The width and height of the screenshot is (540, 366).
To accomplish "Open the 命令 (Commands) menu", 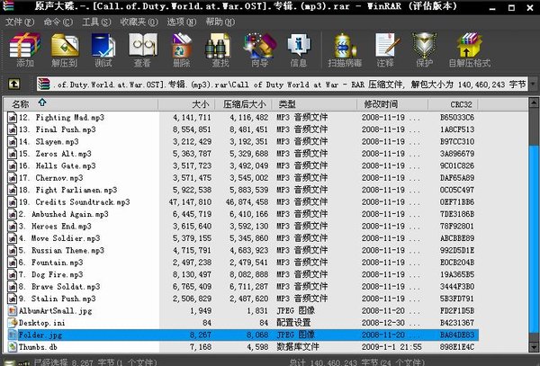I will coord(58,22).
